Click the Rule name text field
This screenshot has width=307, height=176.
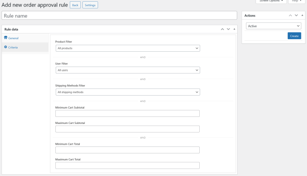119,16
